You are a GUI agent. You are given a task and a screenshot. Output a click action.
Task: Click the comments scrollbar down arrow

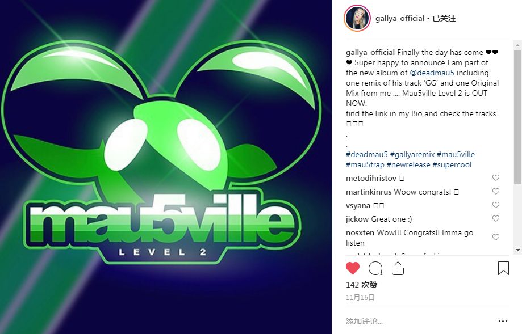(x=517, y=250)
